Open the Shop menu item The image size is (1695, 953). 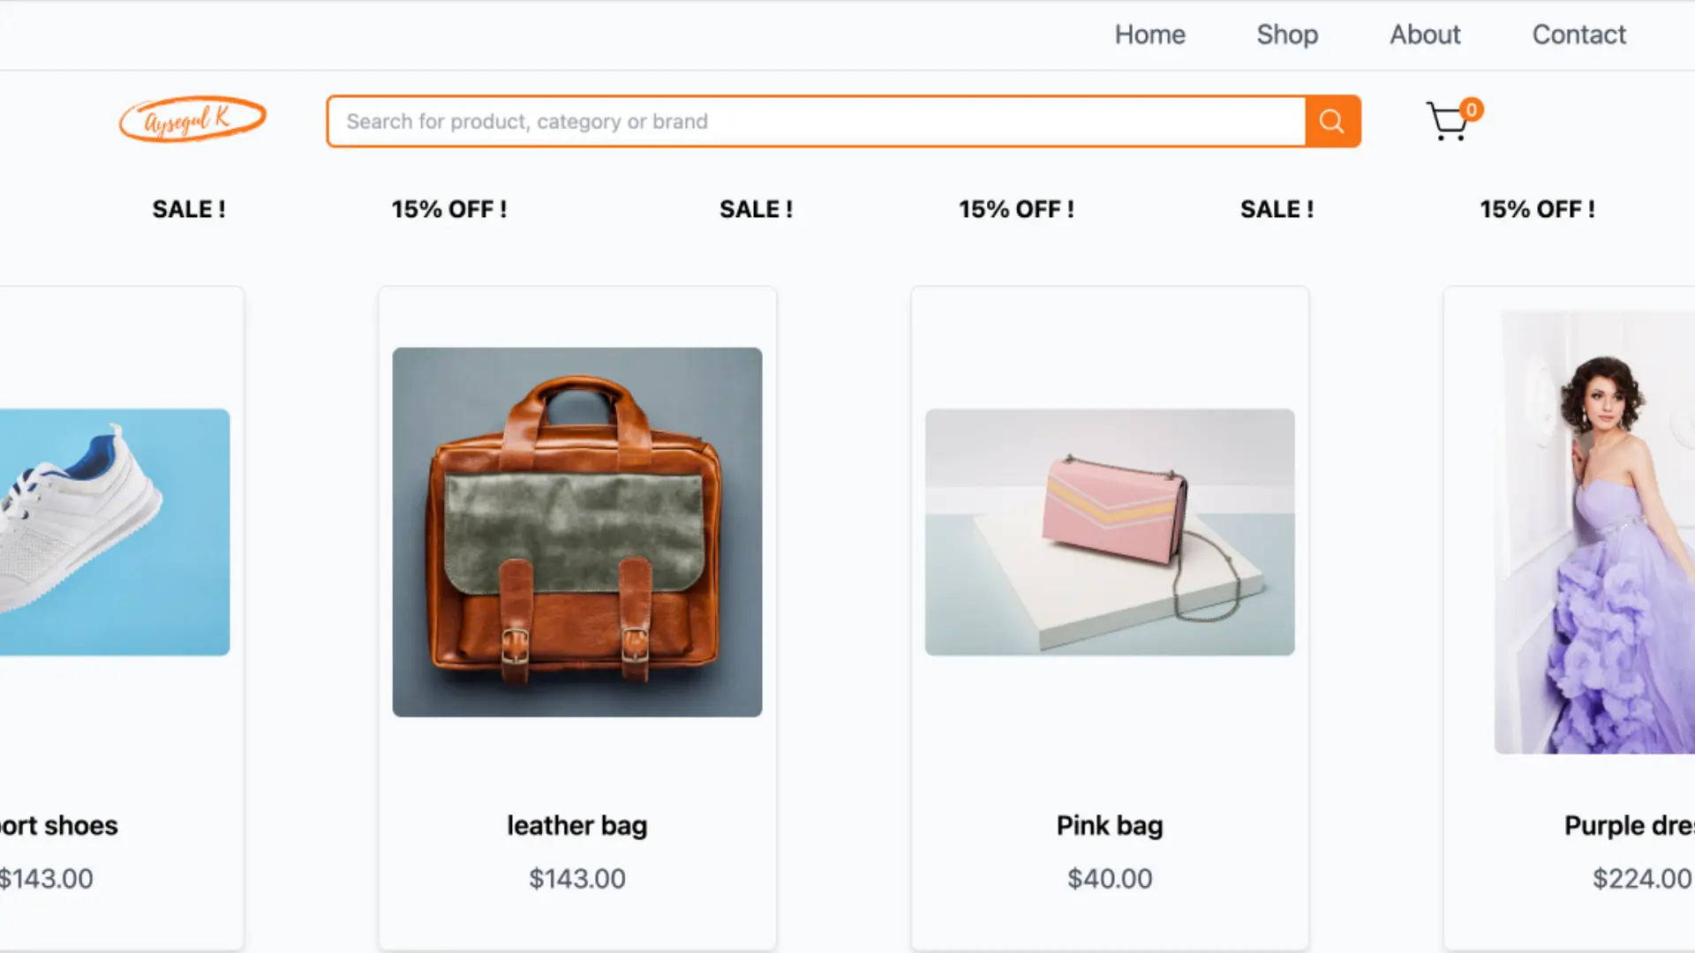click(x=1287, y=34)
